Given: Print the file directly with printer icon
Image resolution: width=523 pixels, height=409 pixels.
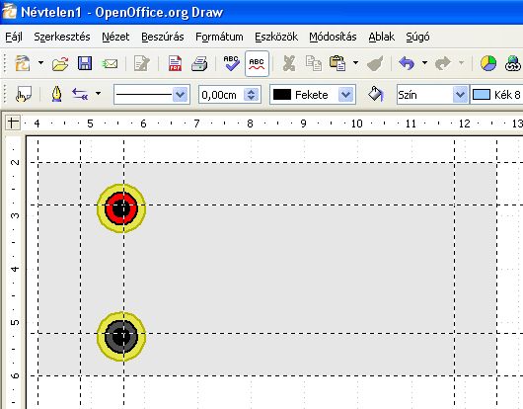Looking at the screenshot, I should [199, 63].
